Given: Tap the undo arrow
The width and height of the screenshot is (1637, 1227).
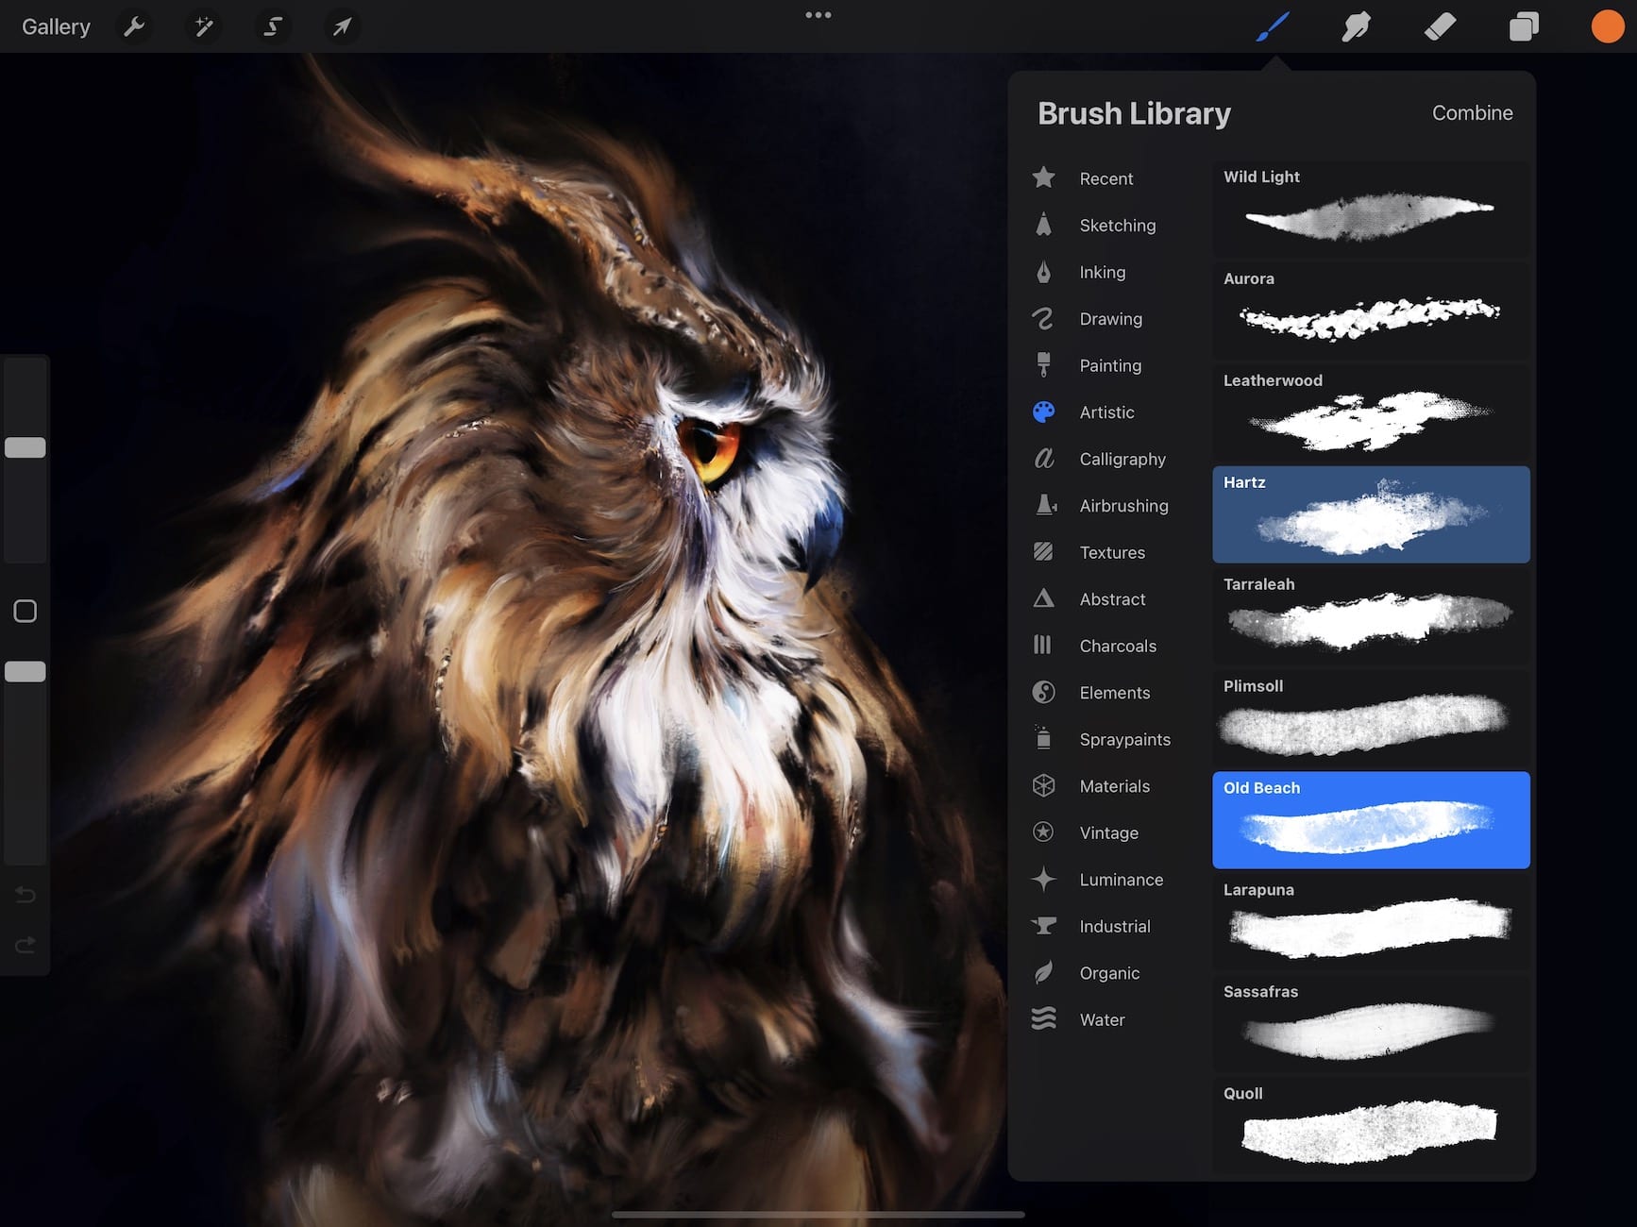Looking at the screenshot, I should 25,894.
